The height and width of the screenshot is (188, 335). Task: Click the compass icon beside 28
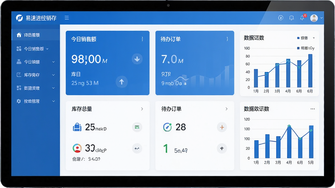tap(167, 127)
